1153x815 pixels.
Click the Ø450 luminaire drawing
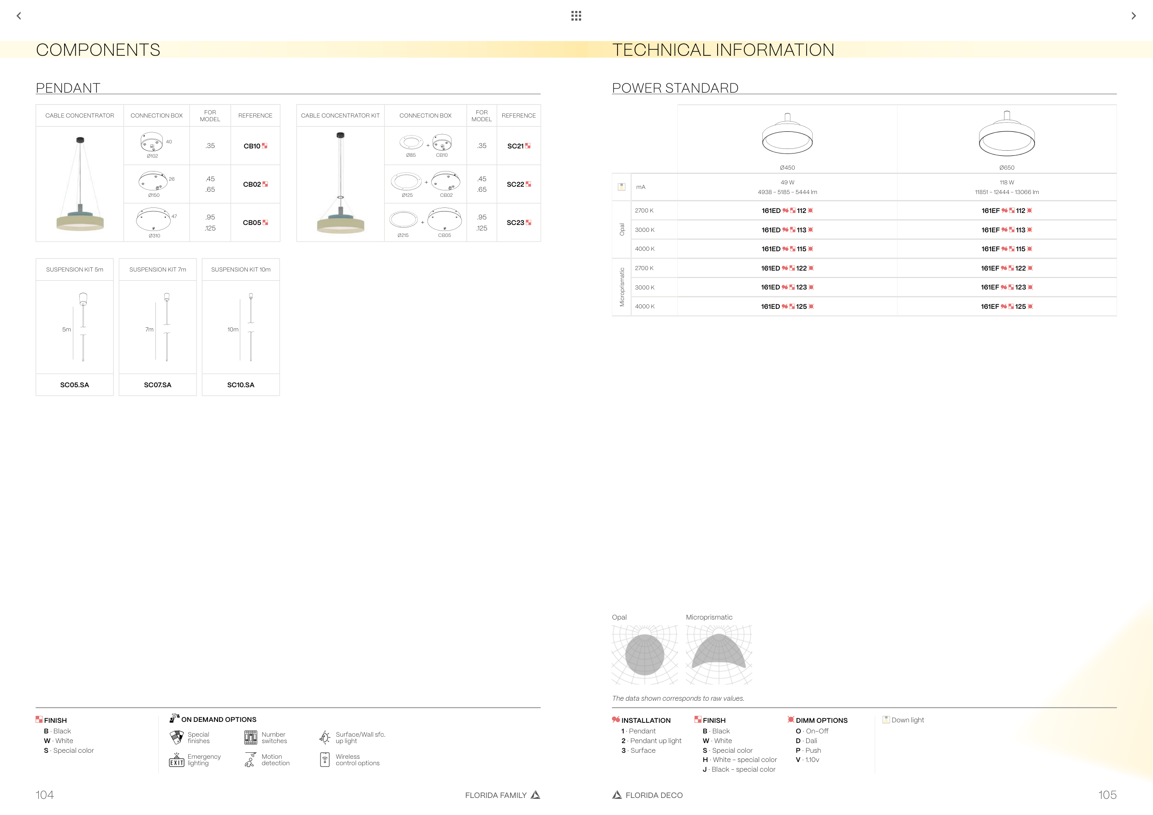click(x=787, y=136)
